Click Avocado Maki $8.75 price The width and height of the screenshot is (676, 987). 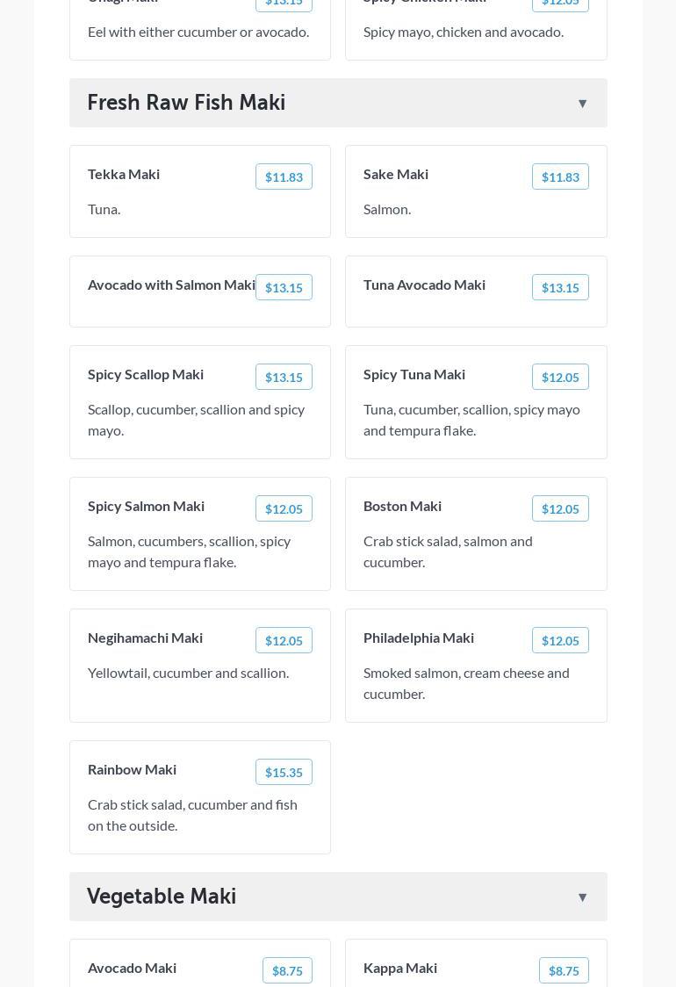(287, 971)
